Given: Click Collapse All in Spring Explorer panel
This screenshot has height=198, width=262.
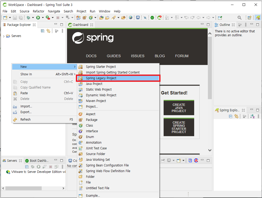Looking at the screenshot, I should coord(231,116).
